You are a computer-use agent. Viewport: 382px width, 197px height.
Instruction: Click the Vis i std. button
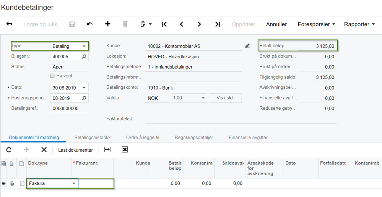[x=225, y=98]
